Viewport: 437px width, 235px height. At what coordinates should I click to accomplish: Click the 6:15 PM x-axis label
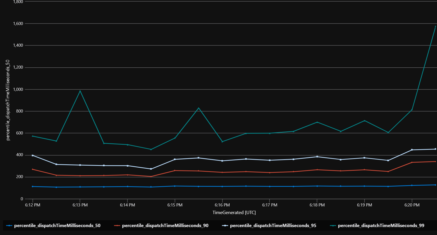click(175, 205)
